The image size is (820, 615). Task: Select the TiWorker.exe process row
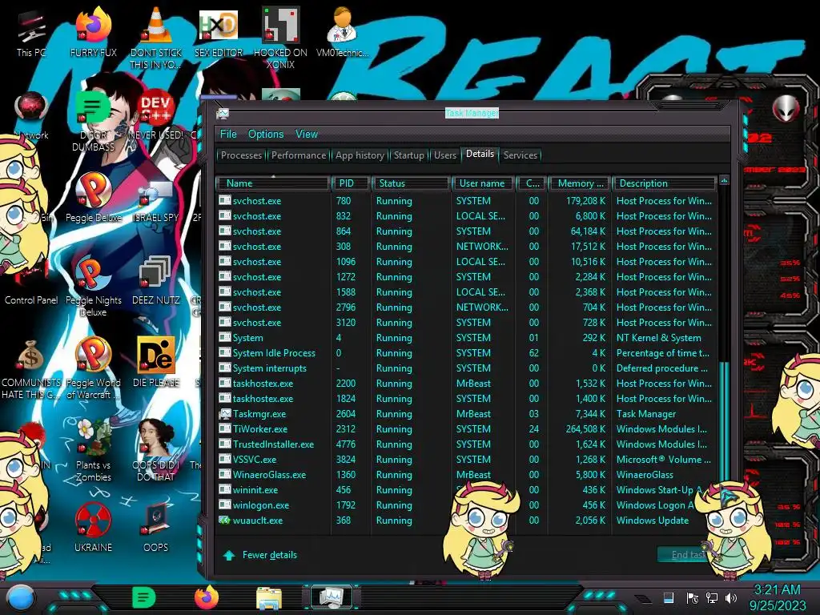tap(465, 429)
